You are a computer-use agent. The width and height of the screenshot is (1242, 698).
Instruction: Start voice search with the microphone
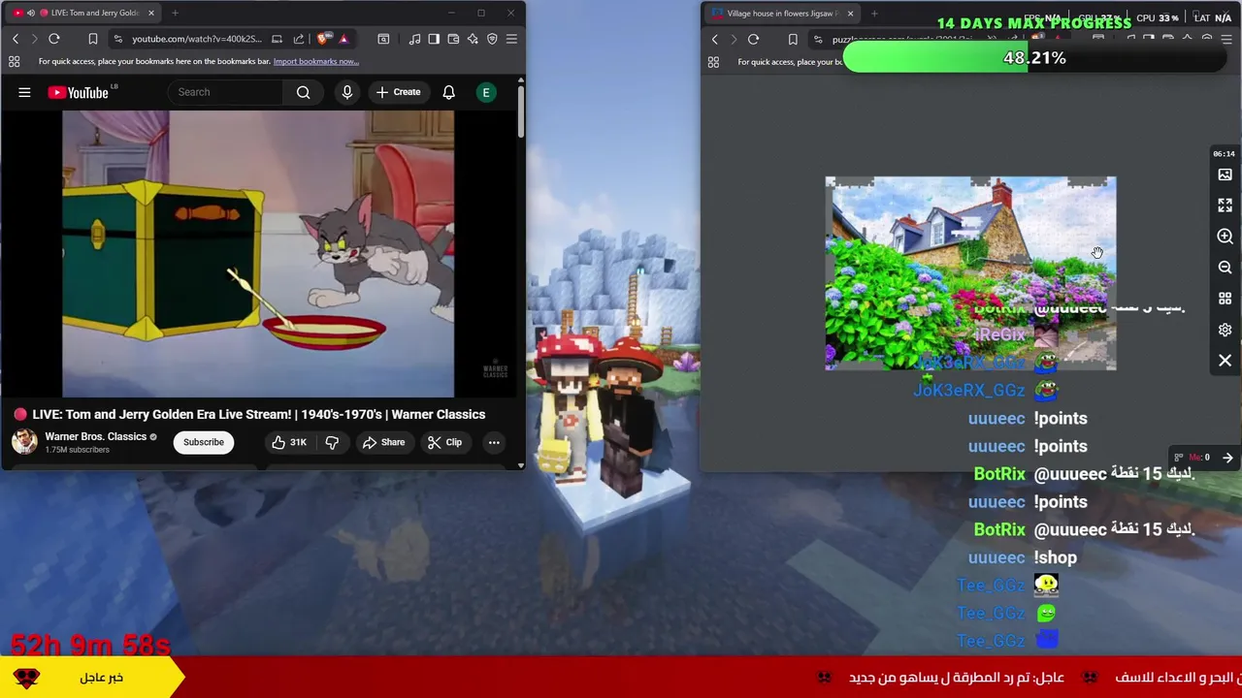click(346, 92)
